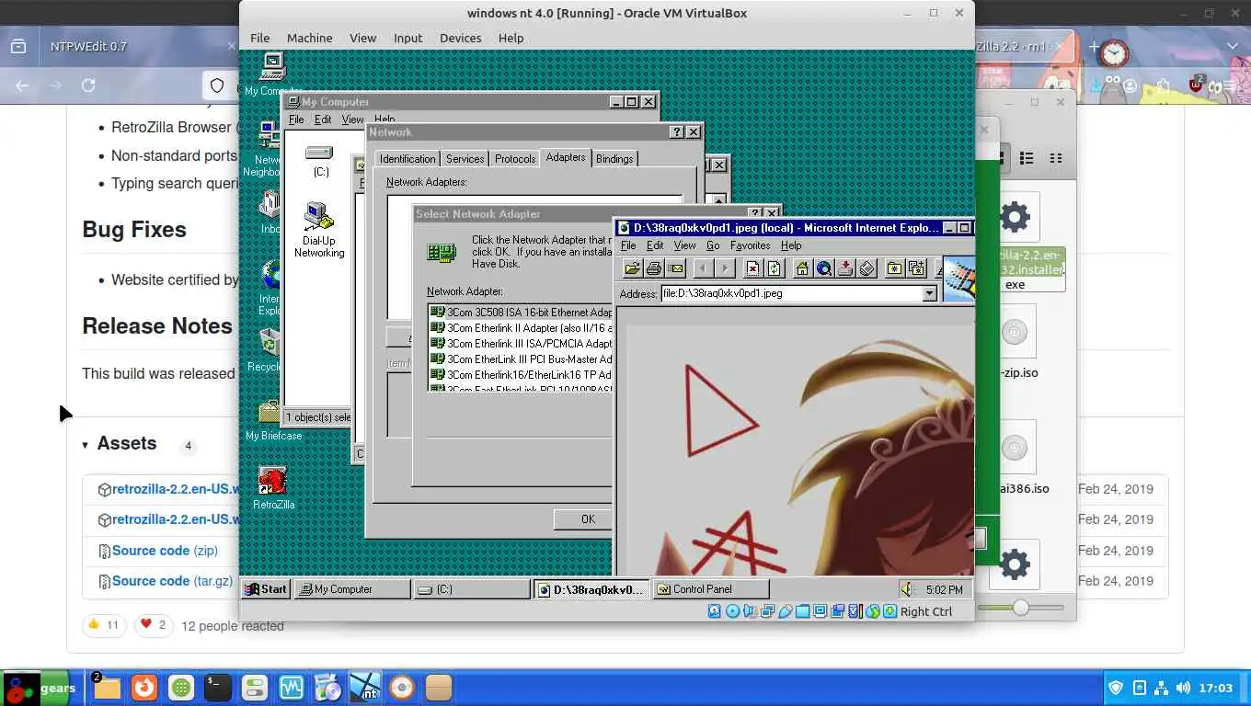This screenshot has width=1251, height=706.
Task: Click OK in the Network dialog
Action: coord(588,519)
